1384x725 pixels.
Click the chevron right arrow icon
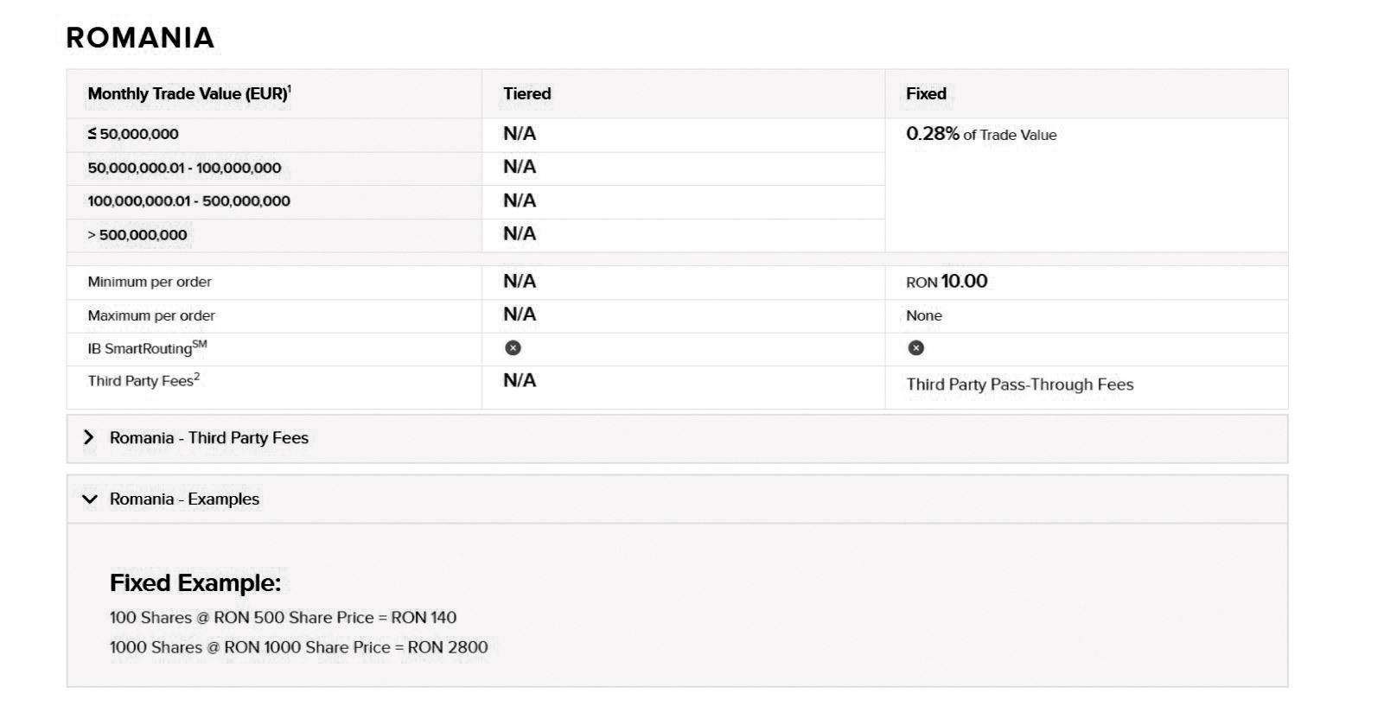(88, 437)
